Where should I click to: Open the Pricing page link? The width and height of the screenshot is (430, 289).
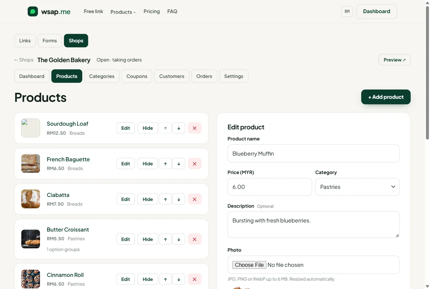click(152, 11)
